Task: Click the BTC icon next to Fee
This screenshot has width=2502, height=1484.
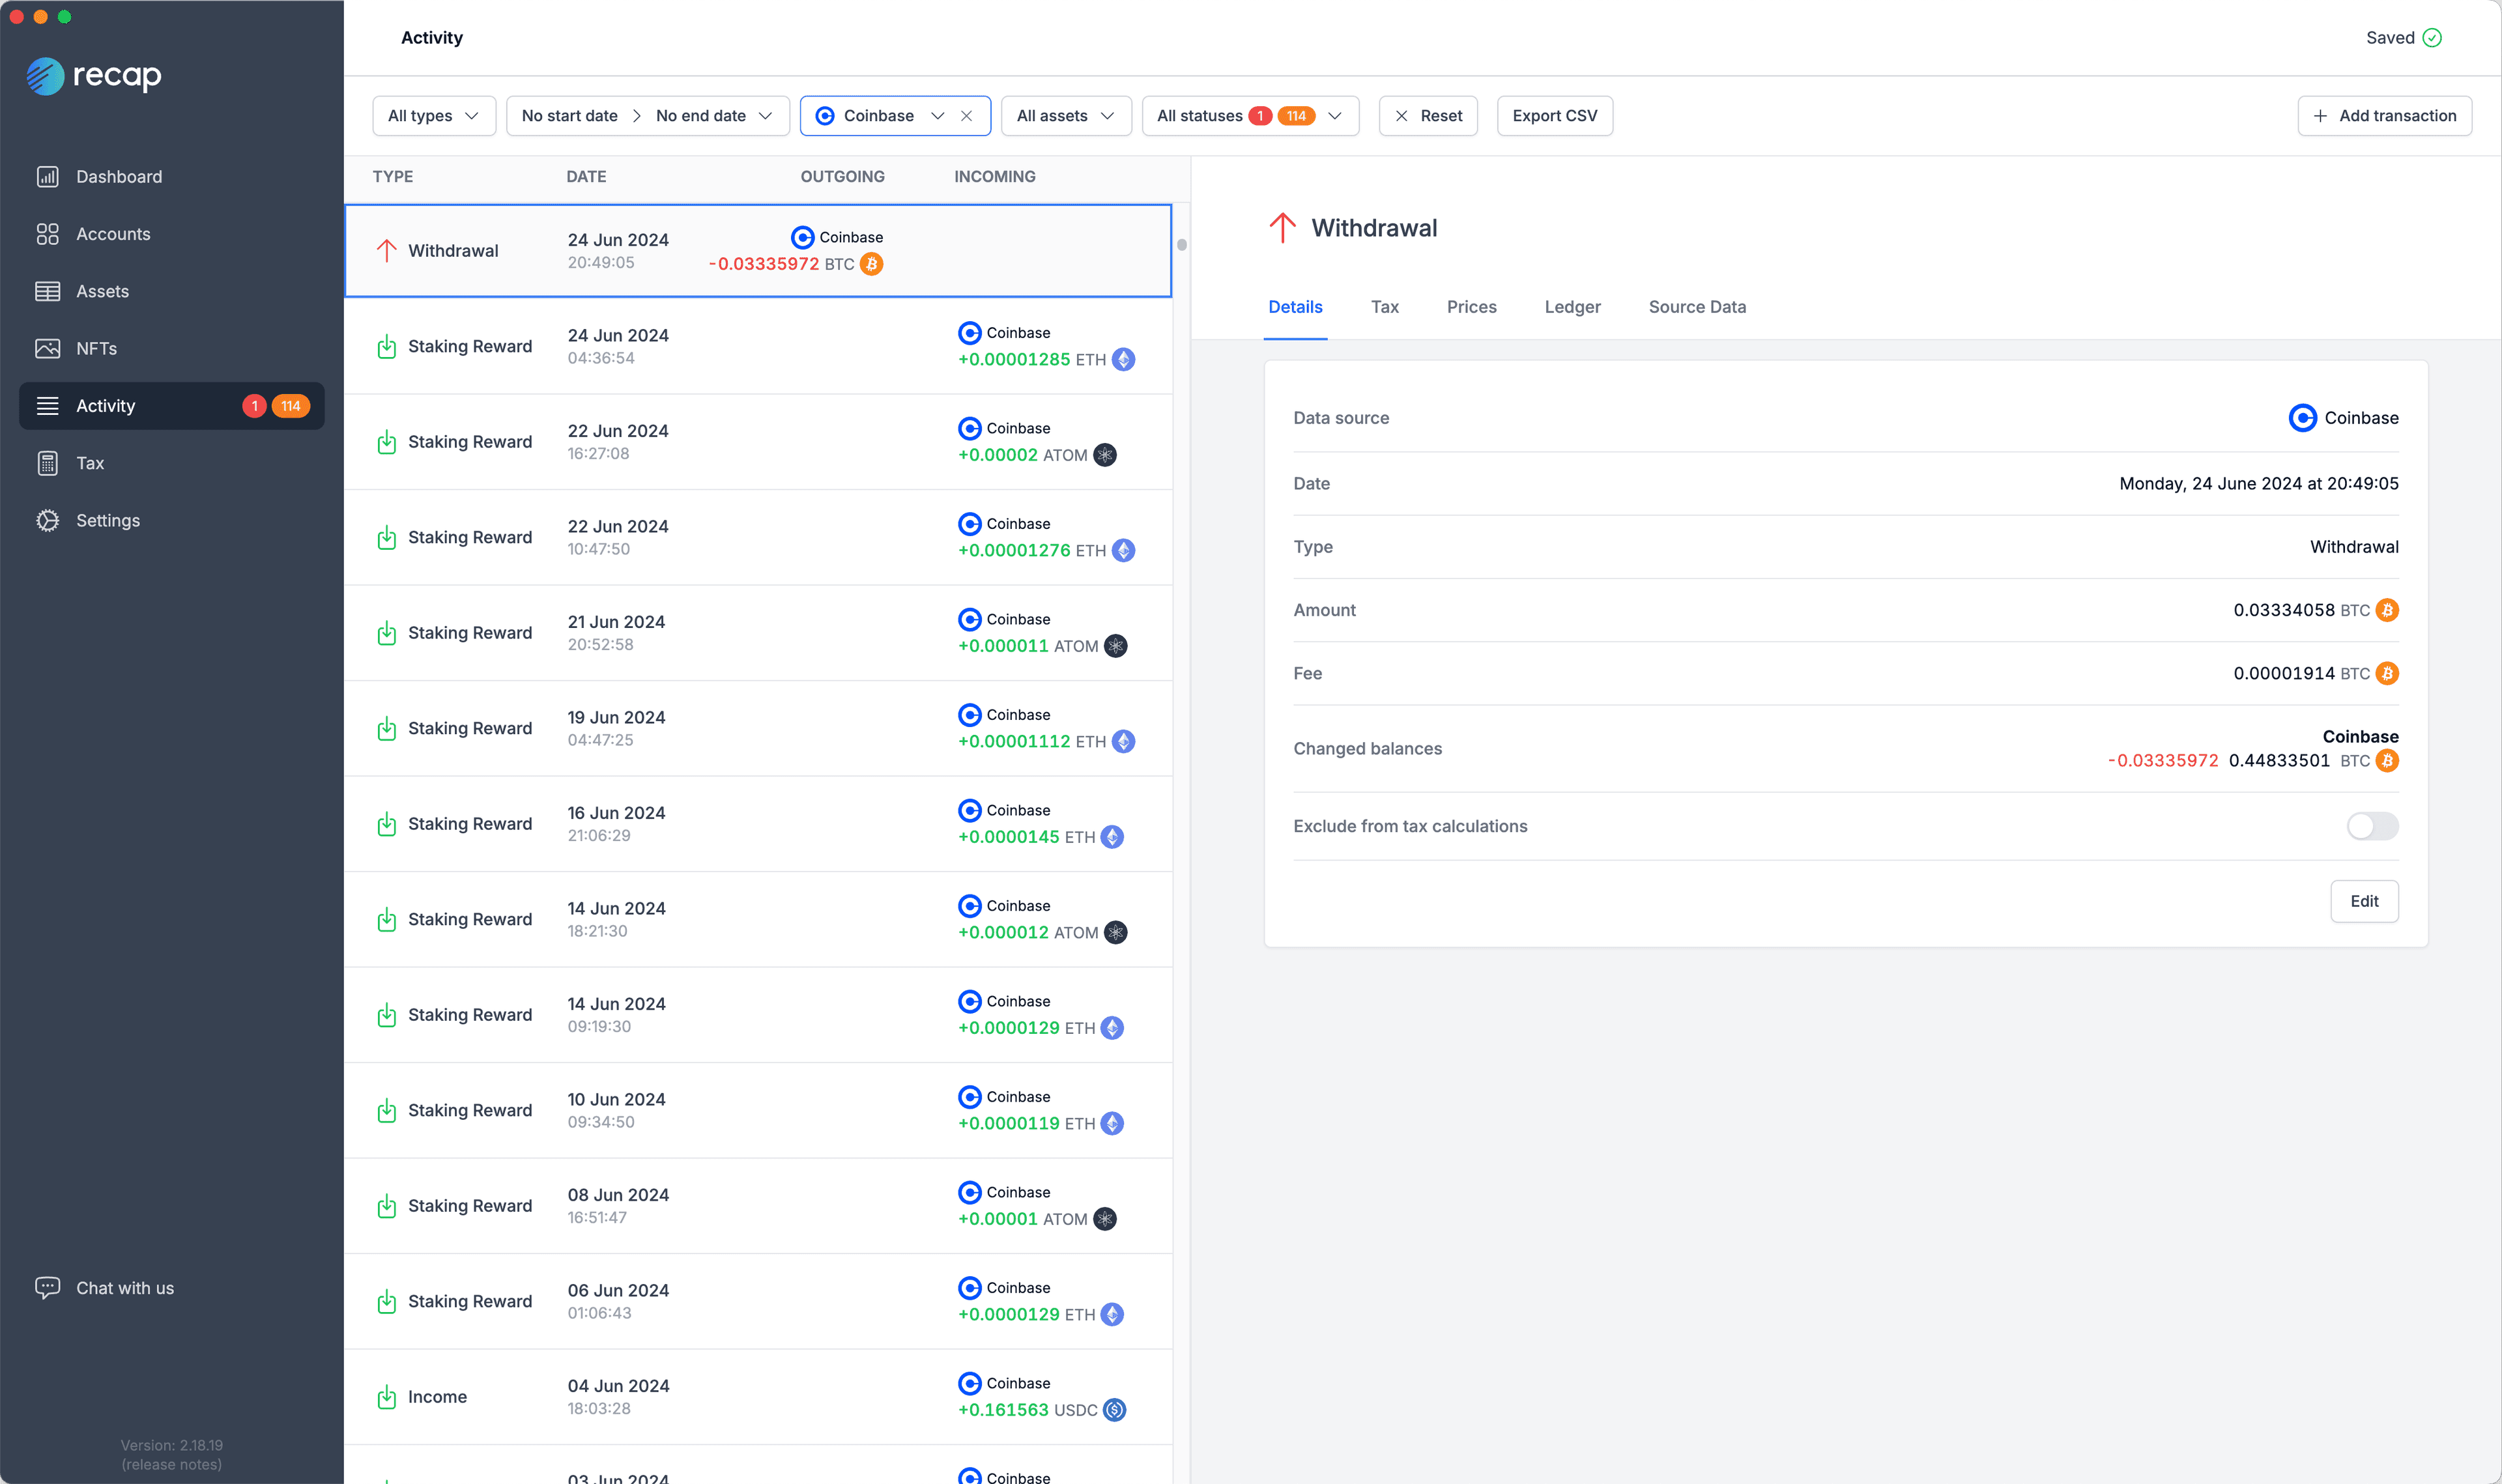Action: (2387, 673)
